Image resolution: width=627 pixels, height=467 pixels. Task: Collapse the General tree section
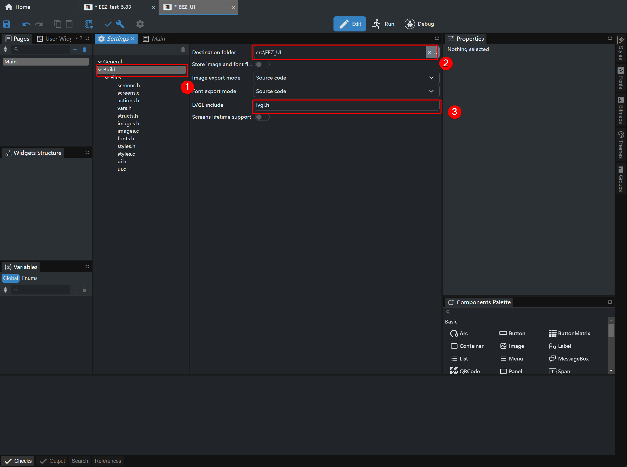click(x=100, y=62)
